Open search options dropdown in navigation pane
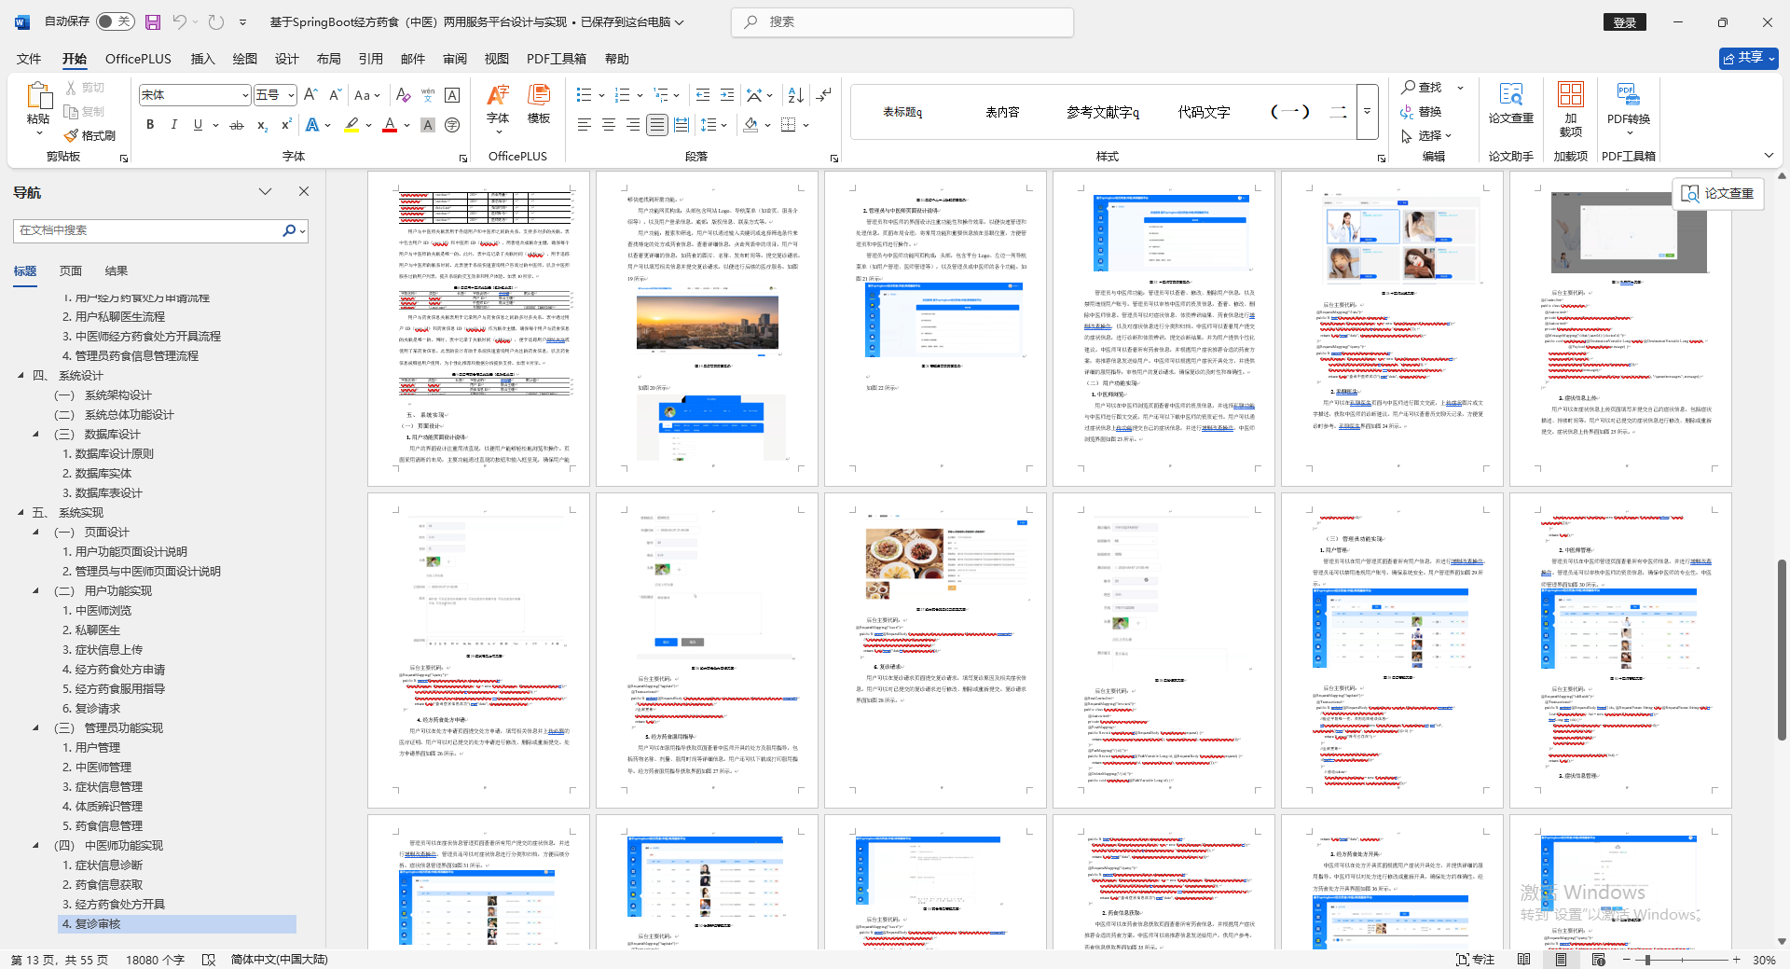1790x969 pixels. pos(302,230)
